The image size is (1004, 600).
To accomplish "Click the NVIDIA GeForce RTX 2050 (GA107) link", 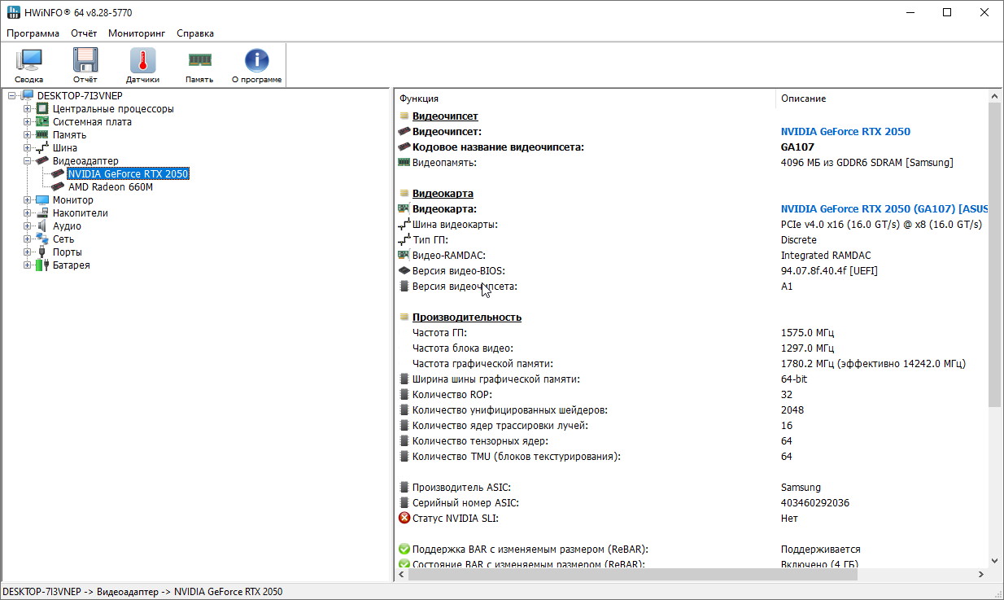I will tap(884, 208).
